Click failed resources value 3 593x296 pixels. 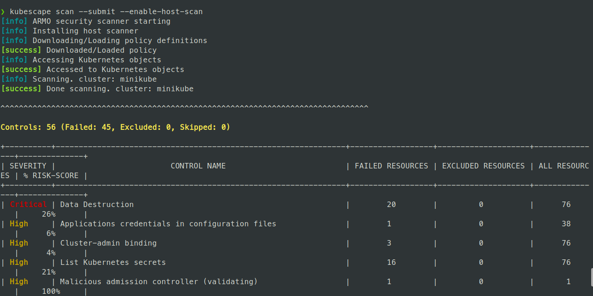click(389, 243)
